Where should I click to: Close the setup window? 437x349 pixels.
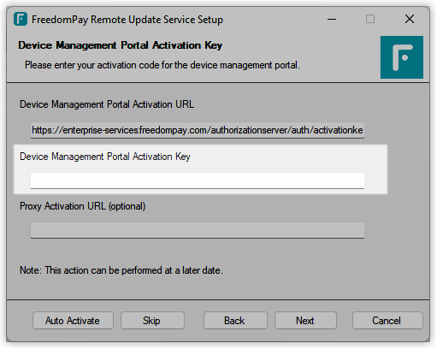[x=410, y=20]
